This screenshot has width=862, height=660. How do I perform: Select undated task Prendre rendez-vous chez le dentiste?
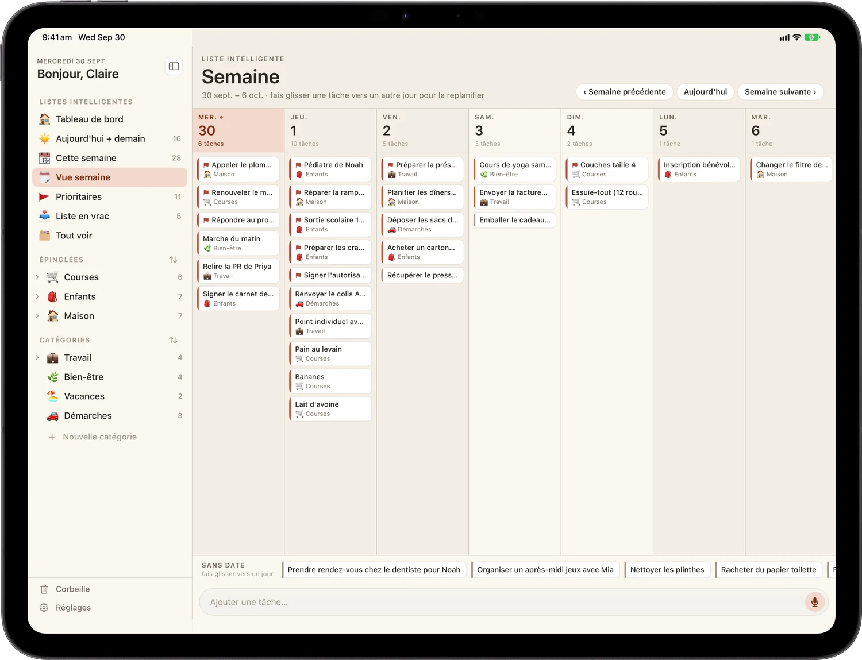(x=374, y=570)
